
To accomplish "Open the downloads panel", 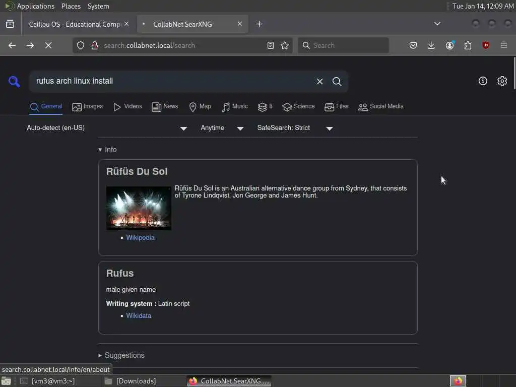I will [431, 45].
